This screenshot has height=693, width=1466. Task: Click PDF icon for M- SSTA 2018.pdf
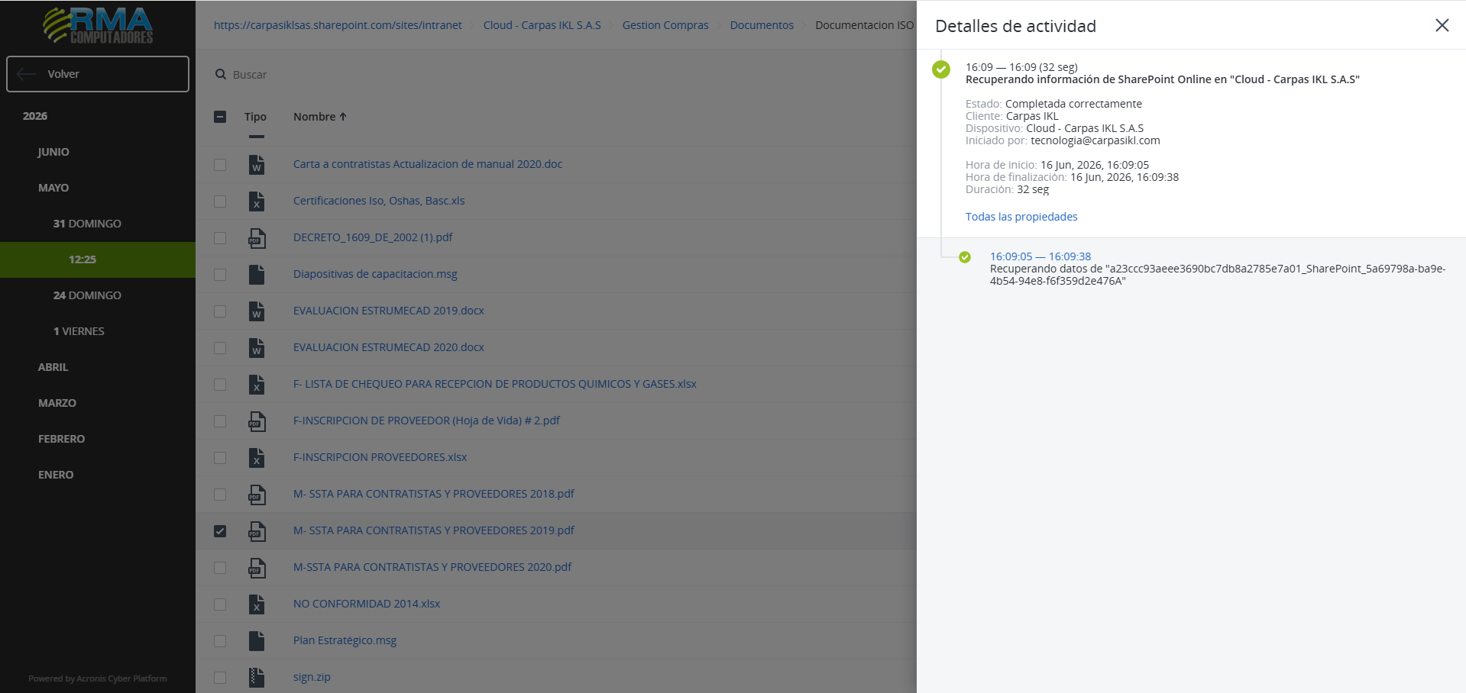click(x=257, y=494)
